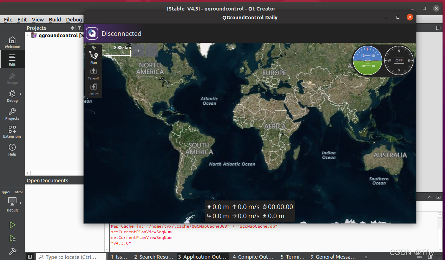Viewport: 445px width, 260px height.
Task: Open the Projects view selector dropdown
Action: click(51, 28)
